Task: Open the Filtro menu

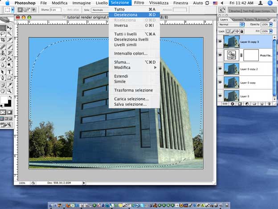Action: (x=139, y=3)
